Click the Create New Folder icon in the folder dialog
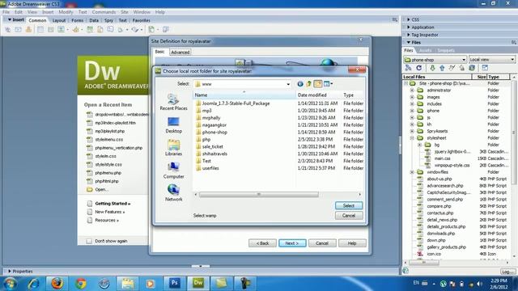This screenshot has width=518, height=291. [318, 84]
